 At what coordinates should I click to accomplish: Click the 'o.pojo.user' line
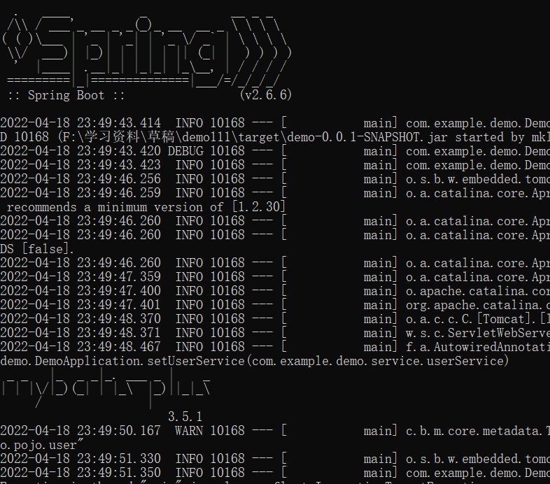41,445
